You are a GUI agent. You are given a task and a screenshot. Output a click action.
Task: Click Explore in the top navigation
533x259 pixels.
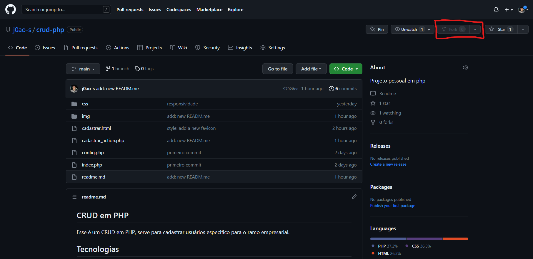pos(235,10)
